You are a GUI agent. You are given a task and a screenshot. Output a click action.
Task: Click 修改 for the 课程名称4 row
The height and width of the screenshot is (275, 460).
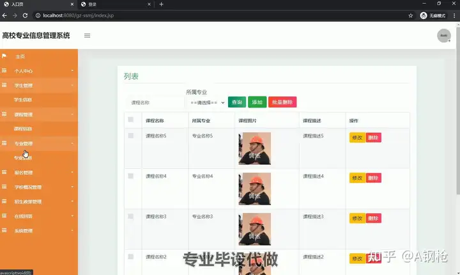(x=357, y=178)
